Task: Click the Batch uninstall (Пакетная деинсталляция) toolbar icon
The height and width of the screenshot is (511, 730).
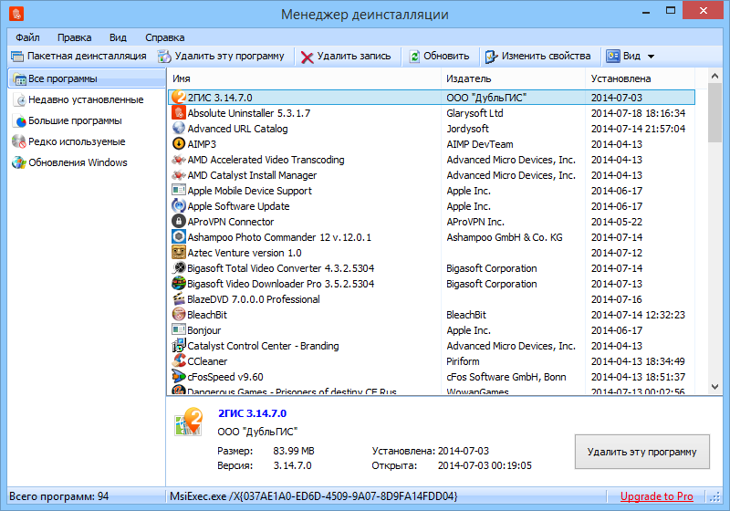Action: [x=18, y=56]
